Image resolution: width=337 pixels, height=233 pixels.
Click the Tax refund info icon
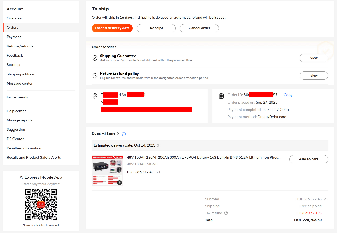tap(226, 213)
